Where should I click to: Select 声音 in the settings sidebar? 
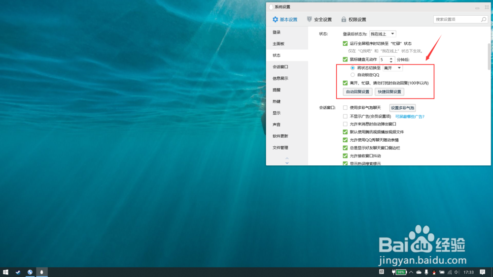pos(287,124)
